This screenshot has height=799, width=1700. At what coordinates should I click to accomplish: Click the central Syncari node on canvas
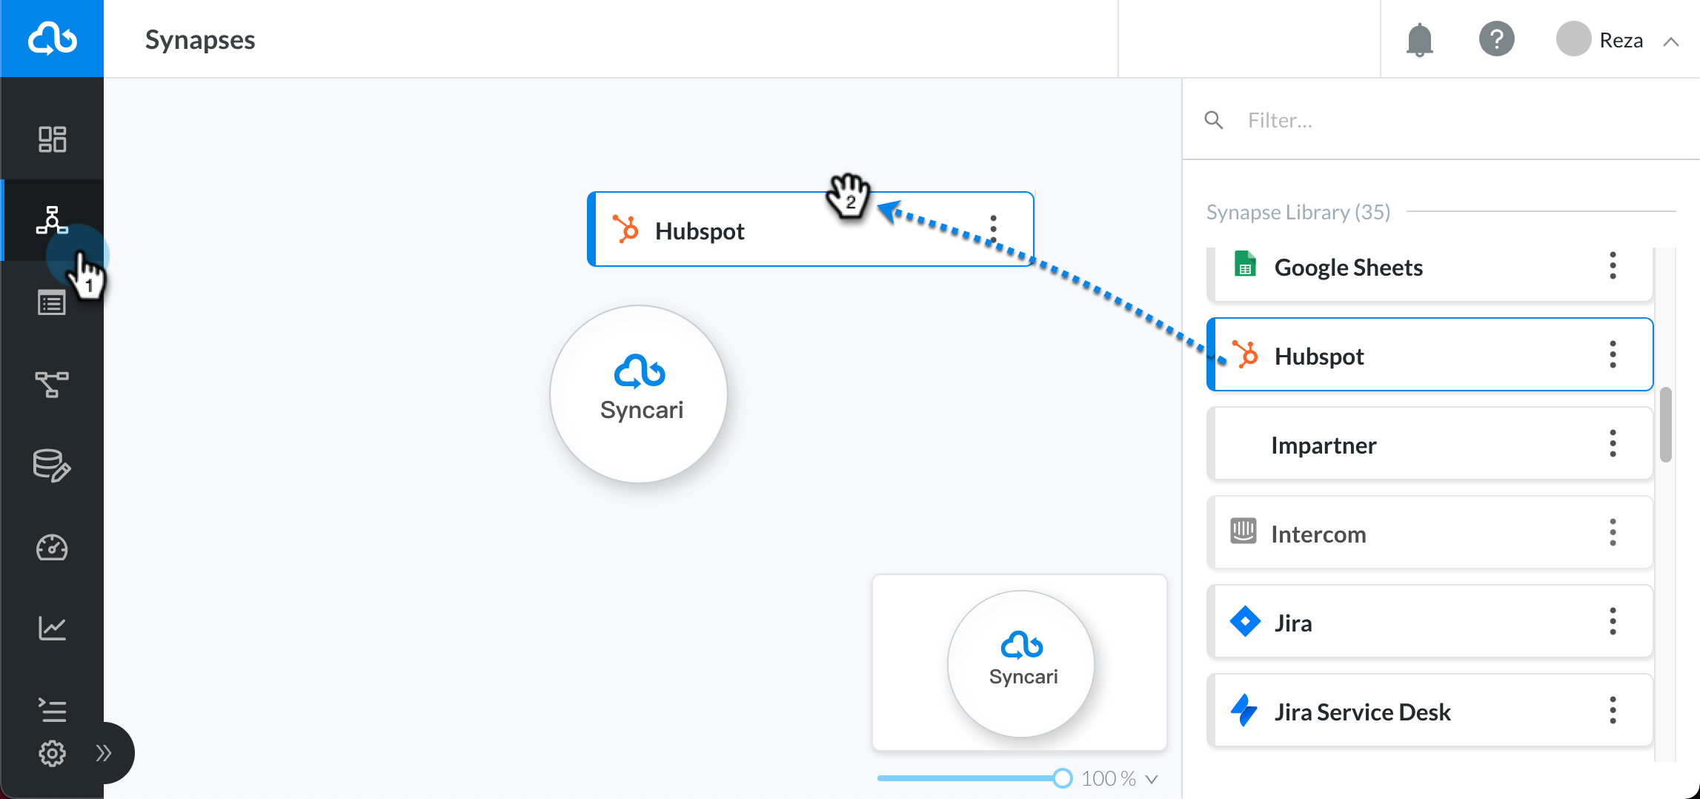click(x=639, y=394)
